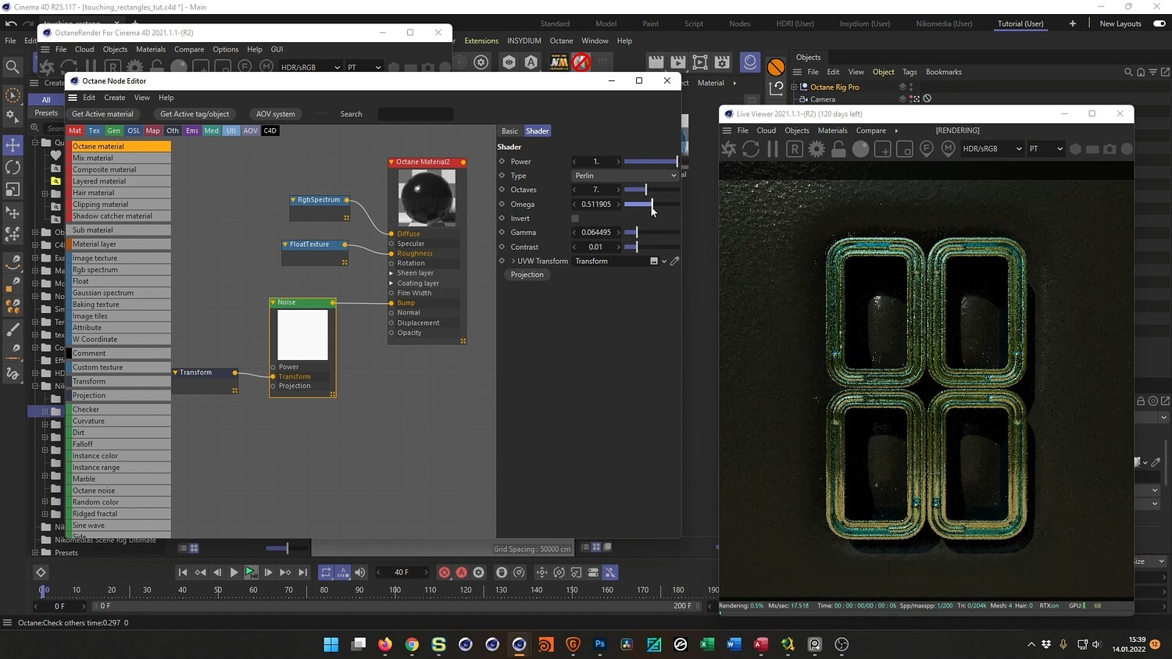The width and height of the screenshot is (1172, 659).
Task: Adjust the Octaves slider
Action: click(651, 190)
